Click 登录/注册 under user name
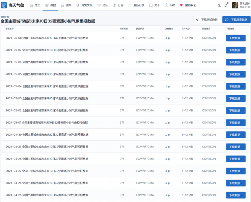This screenshot has width=251, height=202. (x=245, y=7)
